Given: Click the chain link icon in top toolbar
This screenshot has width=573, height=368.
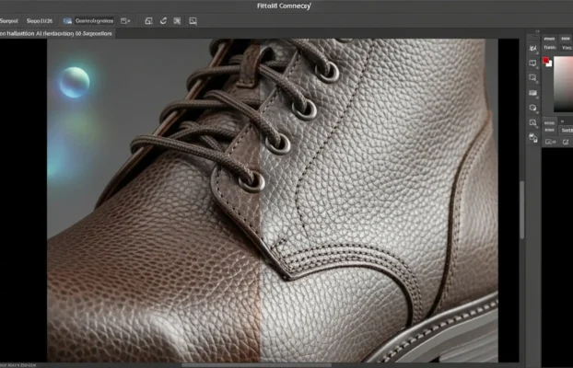Looking at the screenshot, I should 163,21.
